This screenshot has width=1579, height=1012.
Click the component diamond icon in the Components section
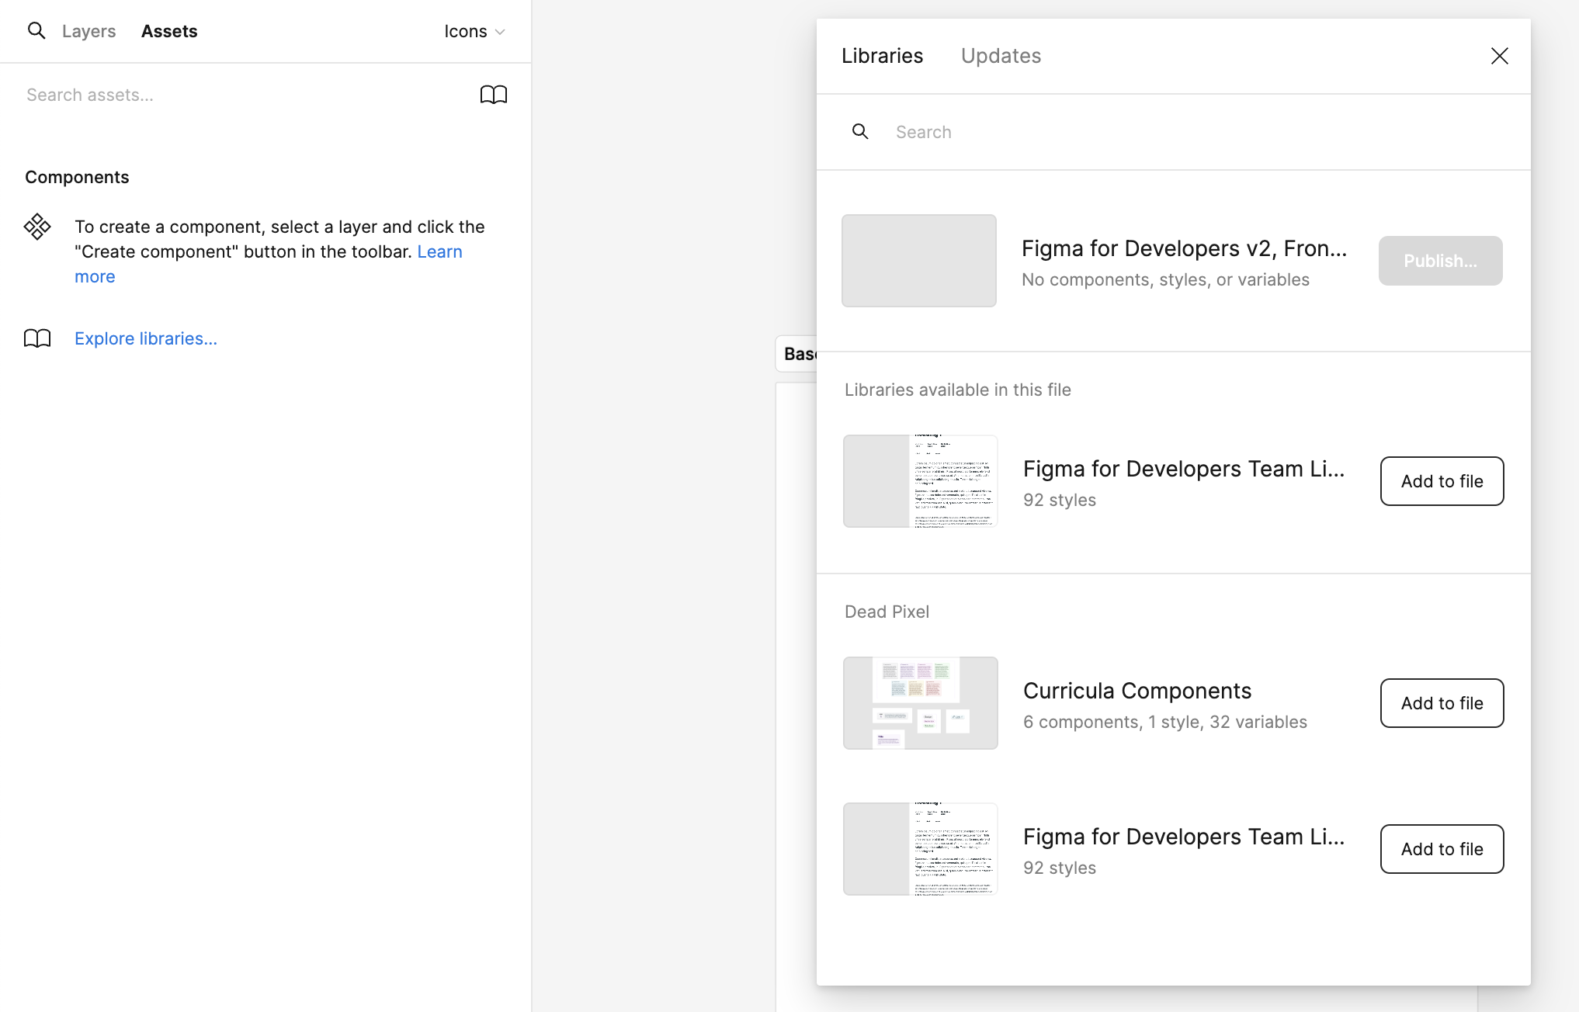[x=36, y=226]
